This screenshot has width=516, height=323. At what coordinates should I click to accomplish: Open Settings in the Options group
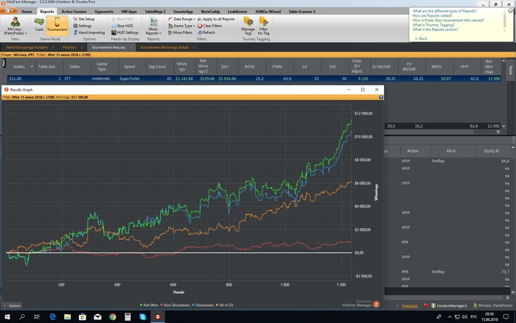[x=83, y=26]
